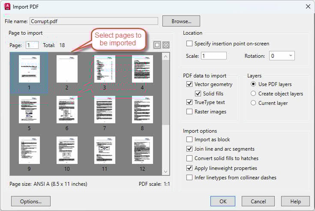Click the Page number input field

coord(32,45)
